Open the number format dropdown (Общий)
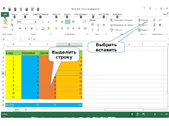 pos(105,20)
